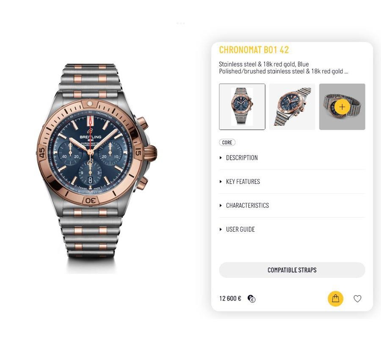381x358 pixels.
Task: Expand the Key Features section arrow
Action: pyautogui.click(x=221, y=181)
